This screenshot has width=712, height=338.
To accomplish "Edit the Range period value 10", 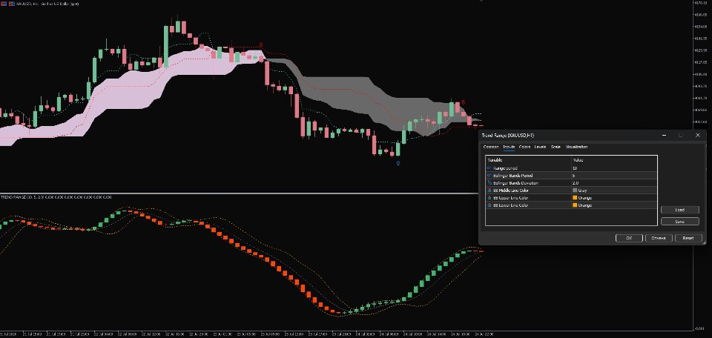I will click(614, 168).
